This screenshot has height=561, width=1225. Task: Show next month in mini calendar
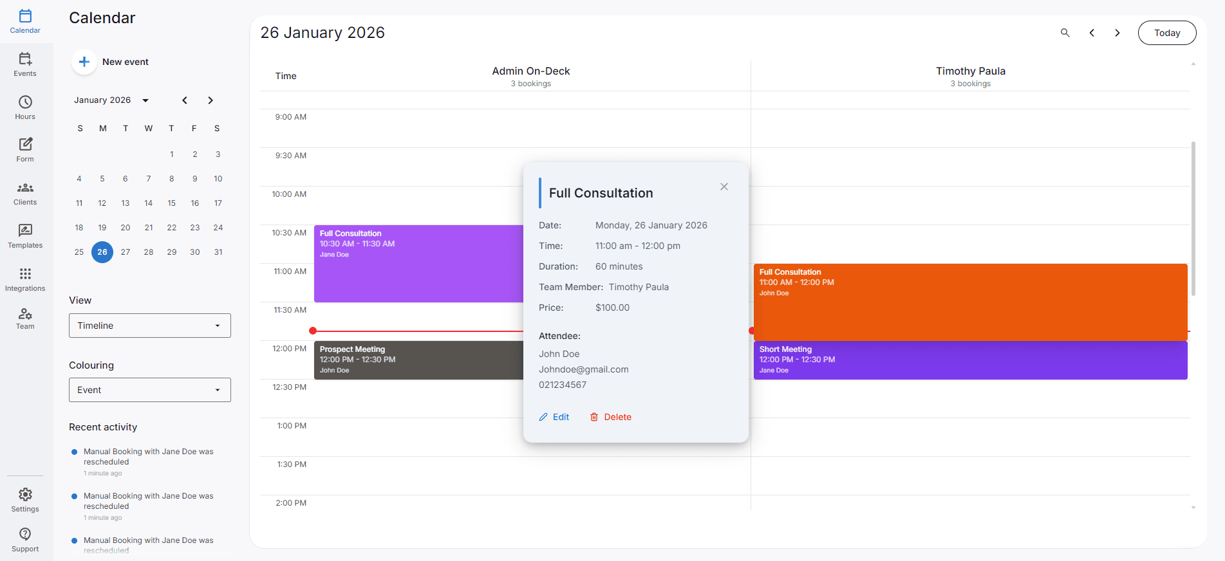[210, 100]
